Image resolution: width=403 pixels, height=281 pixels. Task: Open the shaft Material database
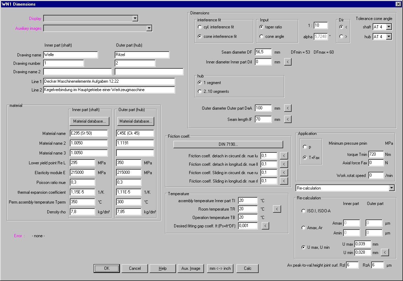click(x=89, y=121)
